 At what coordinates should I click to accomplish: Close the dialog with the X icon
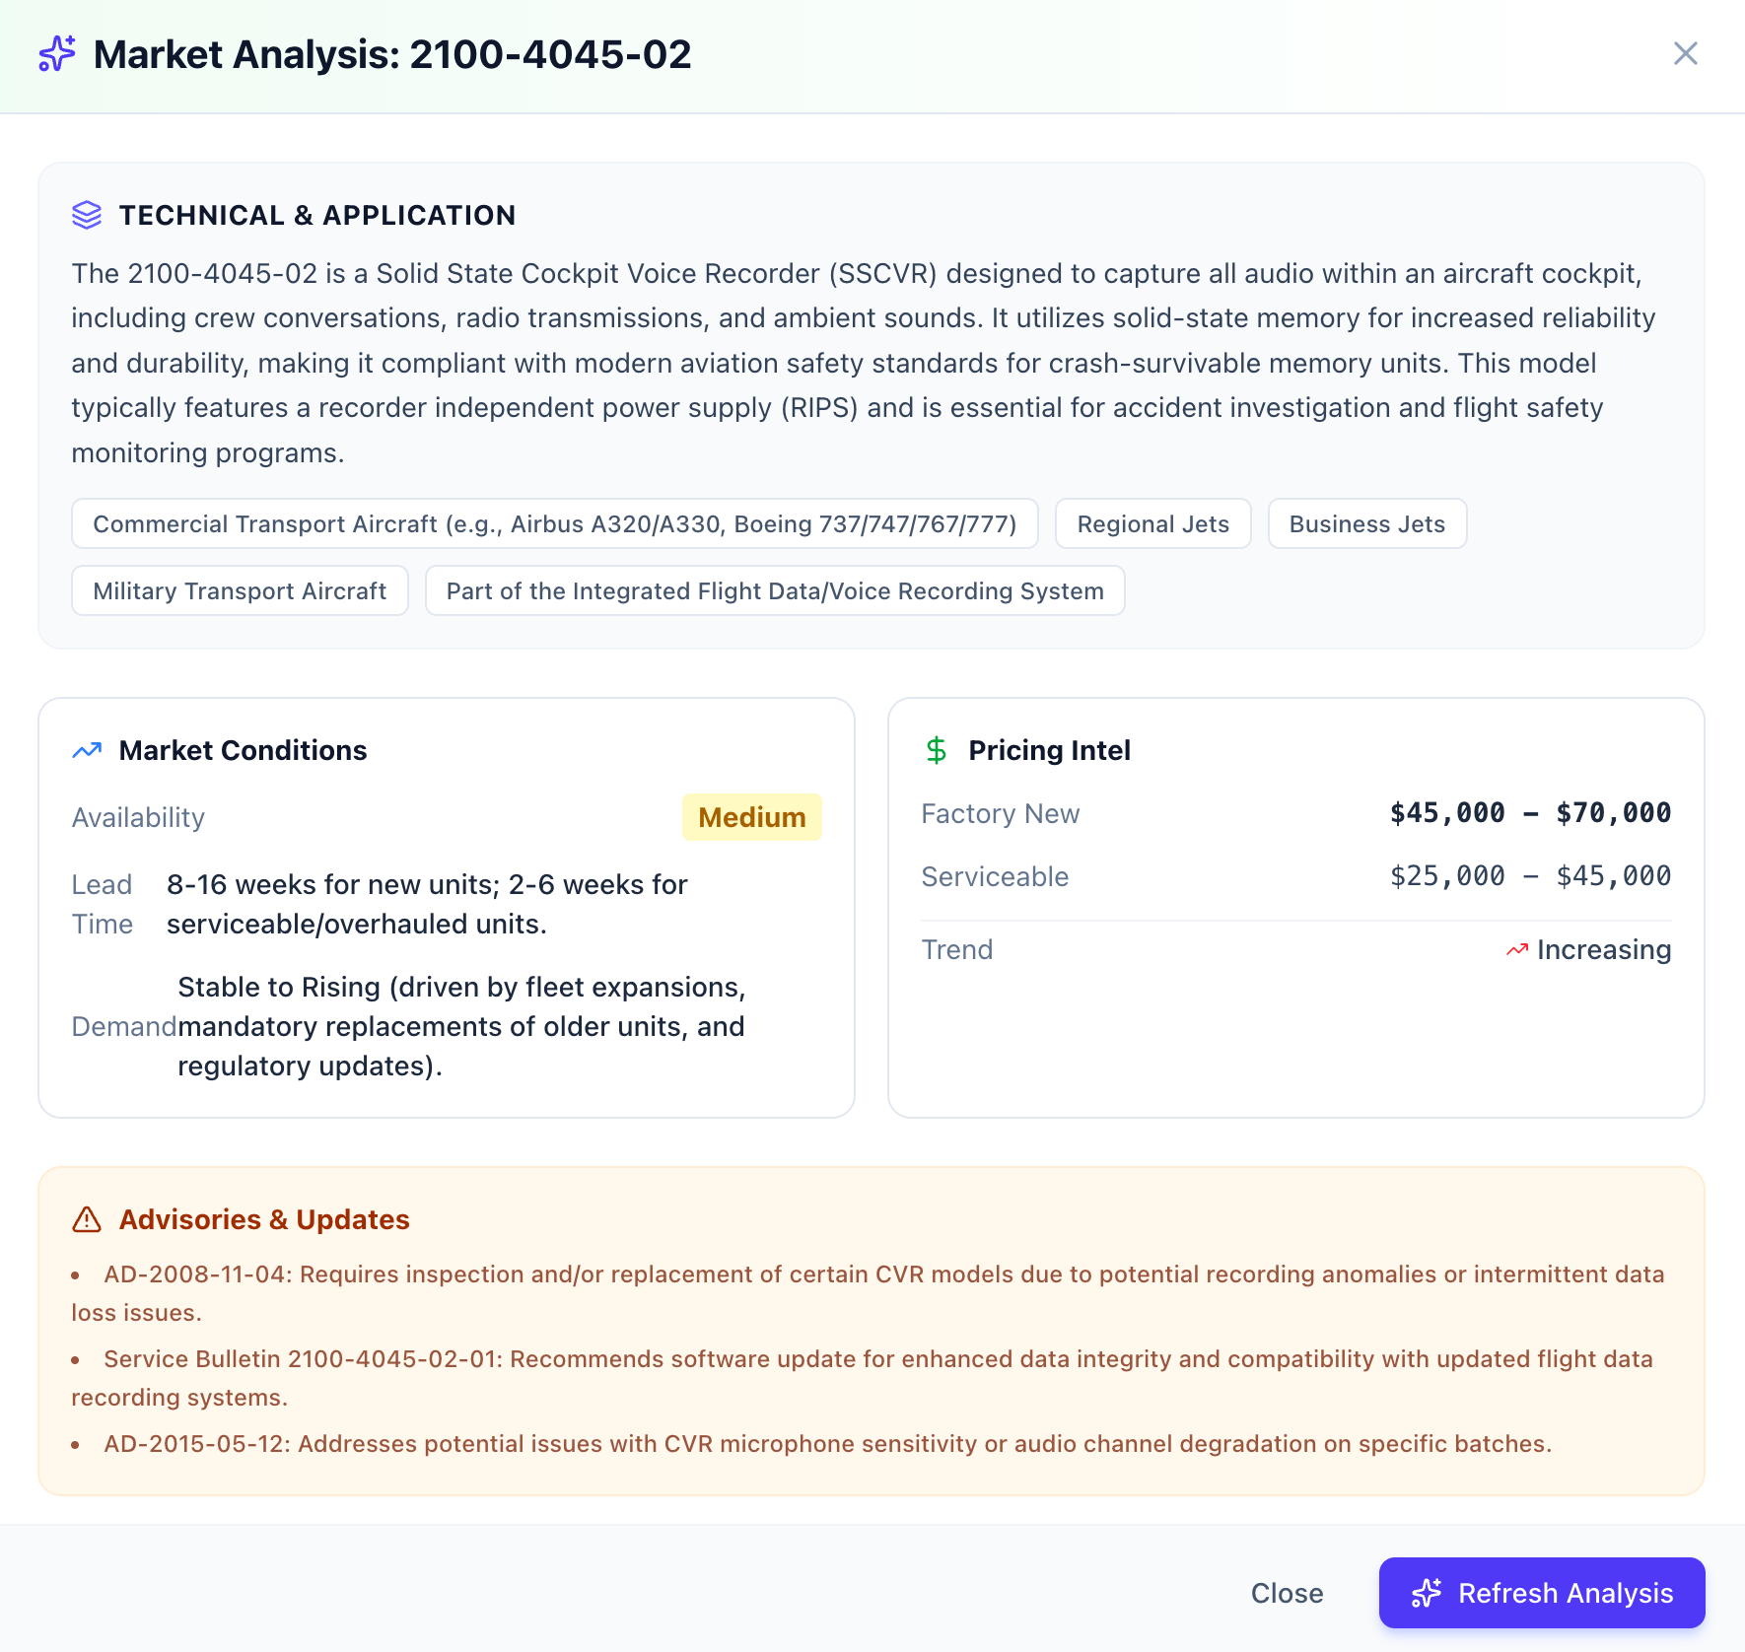[x=1686, y=53]
